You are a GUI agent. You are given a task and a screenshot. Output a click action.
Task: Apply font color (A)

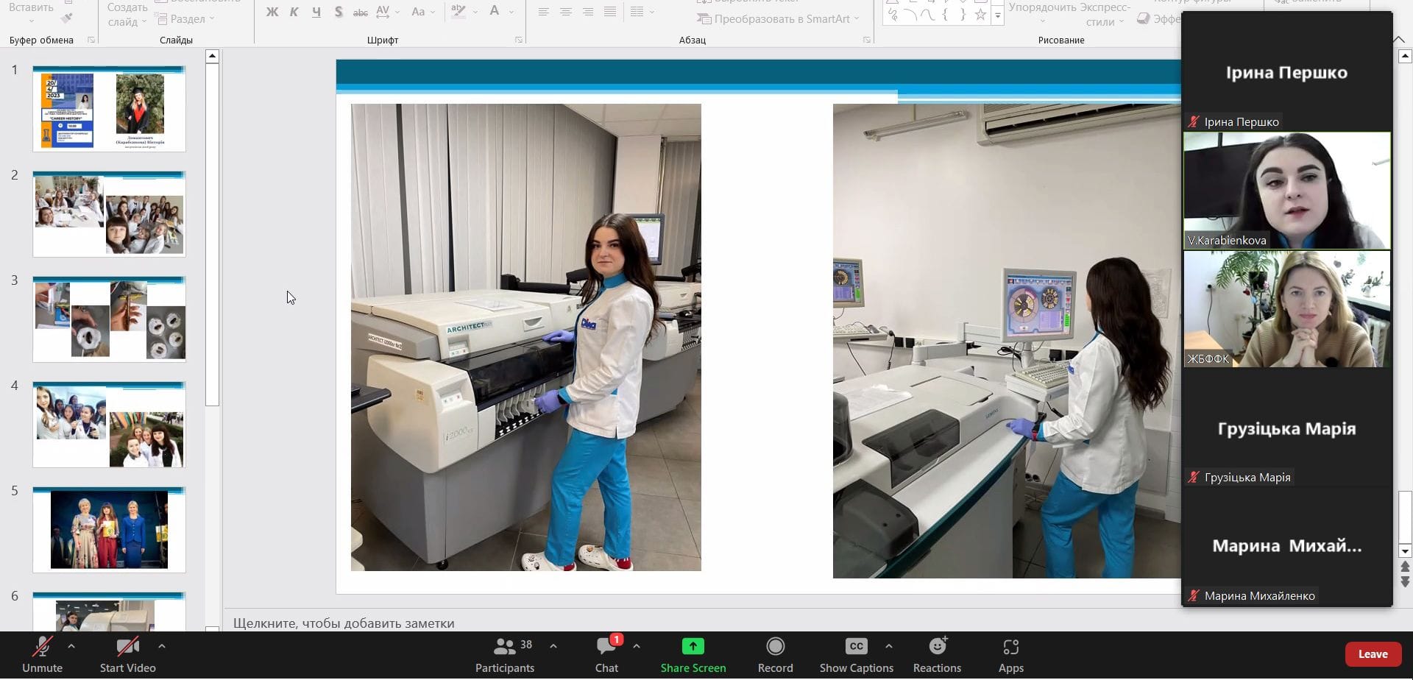495,12
